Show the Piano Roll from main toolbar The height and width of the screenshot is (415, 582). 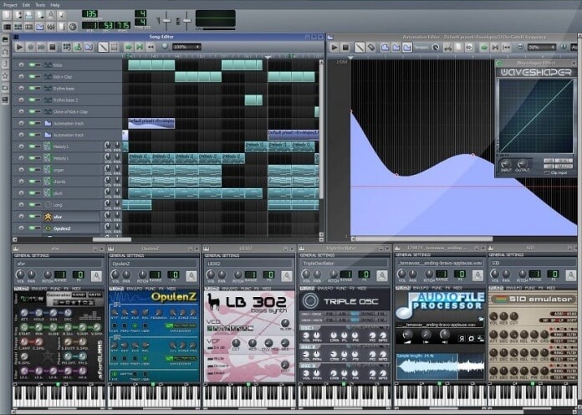tap(29, 27)
